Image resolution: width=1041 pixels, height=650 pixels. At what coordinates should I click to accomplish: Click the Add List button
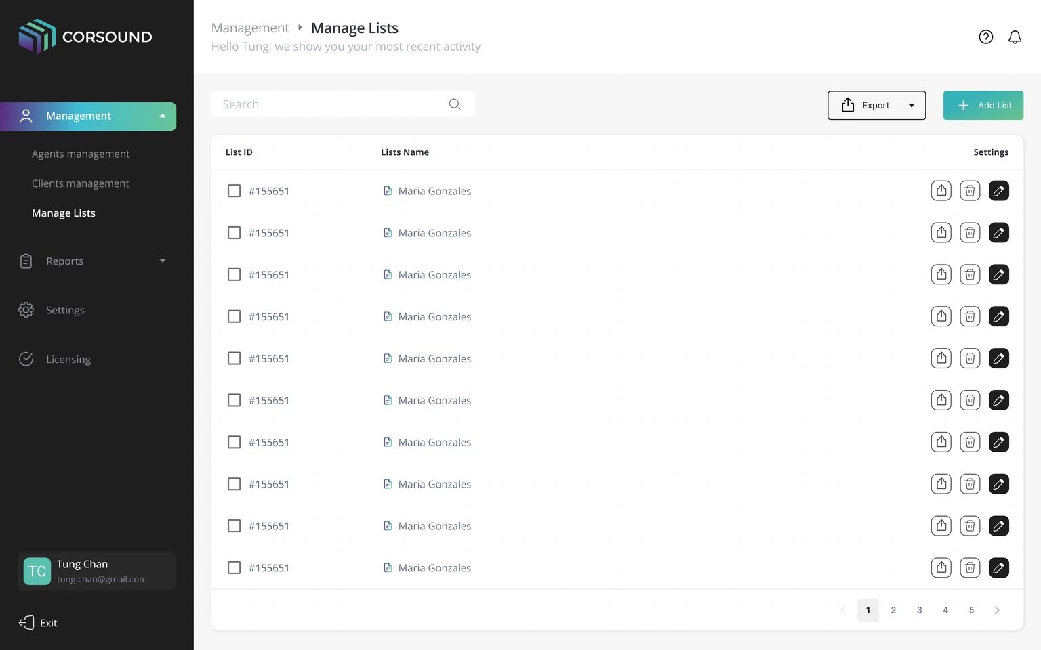pos(983,106)
